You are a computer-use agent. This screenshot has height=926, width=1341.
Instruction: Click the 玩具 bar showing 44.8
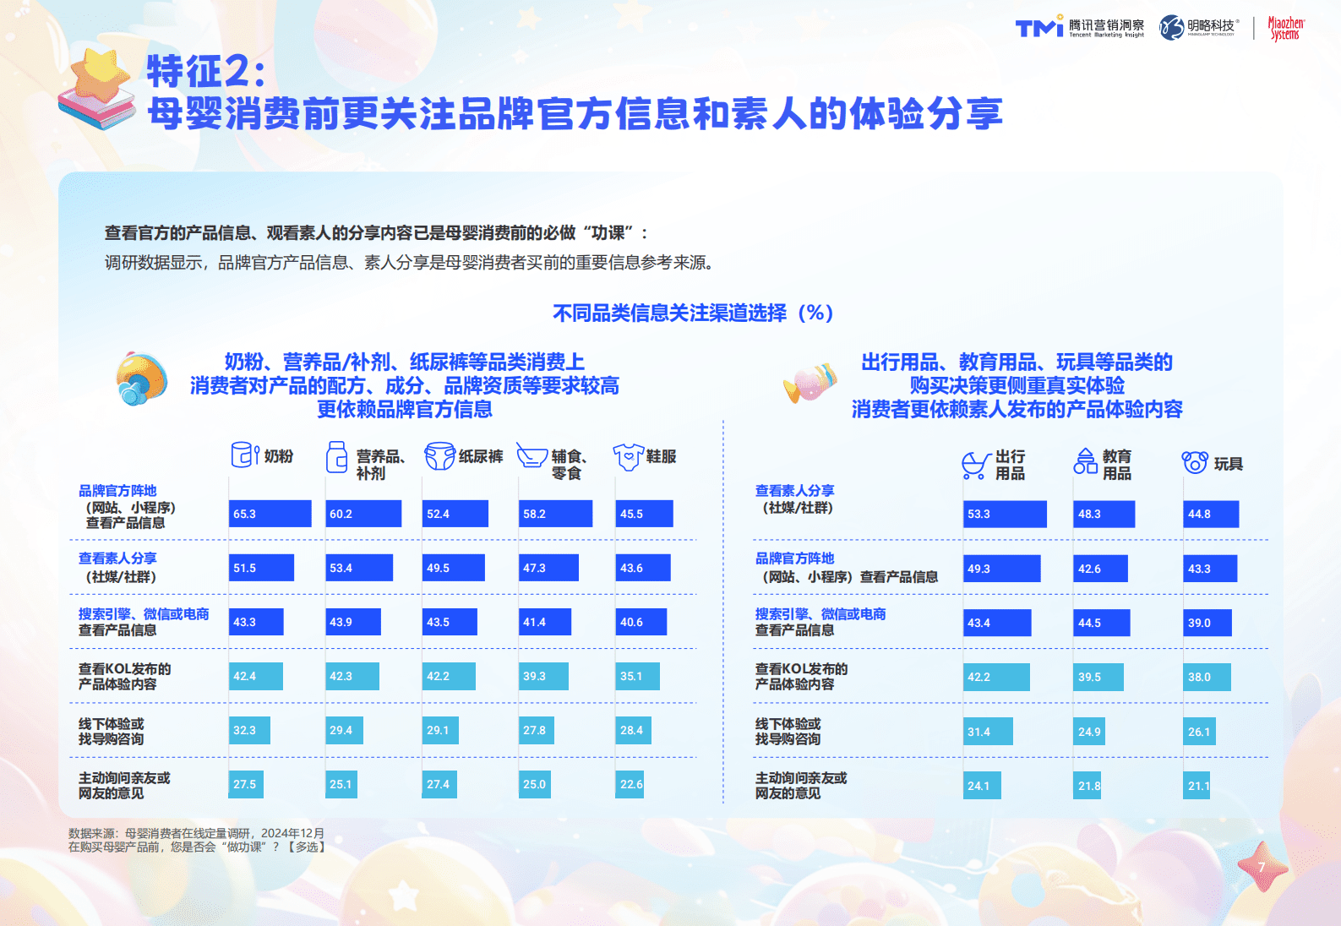tap(1211, 514)
